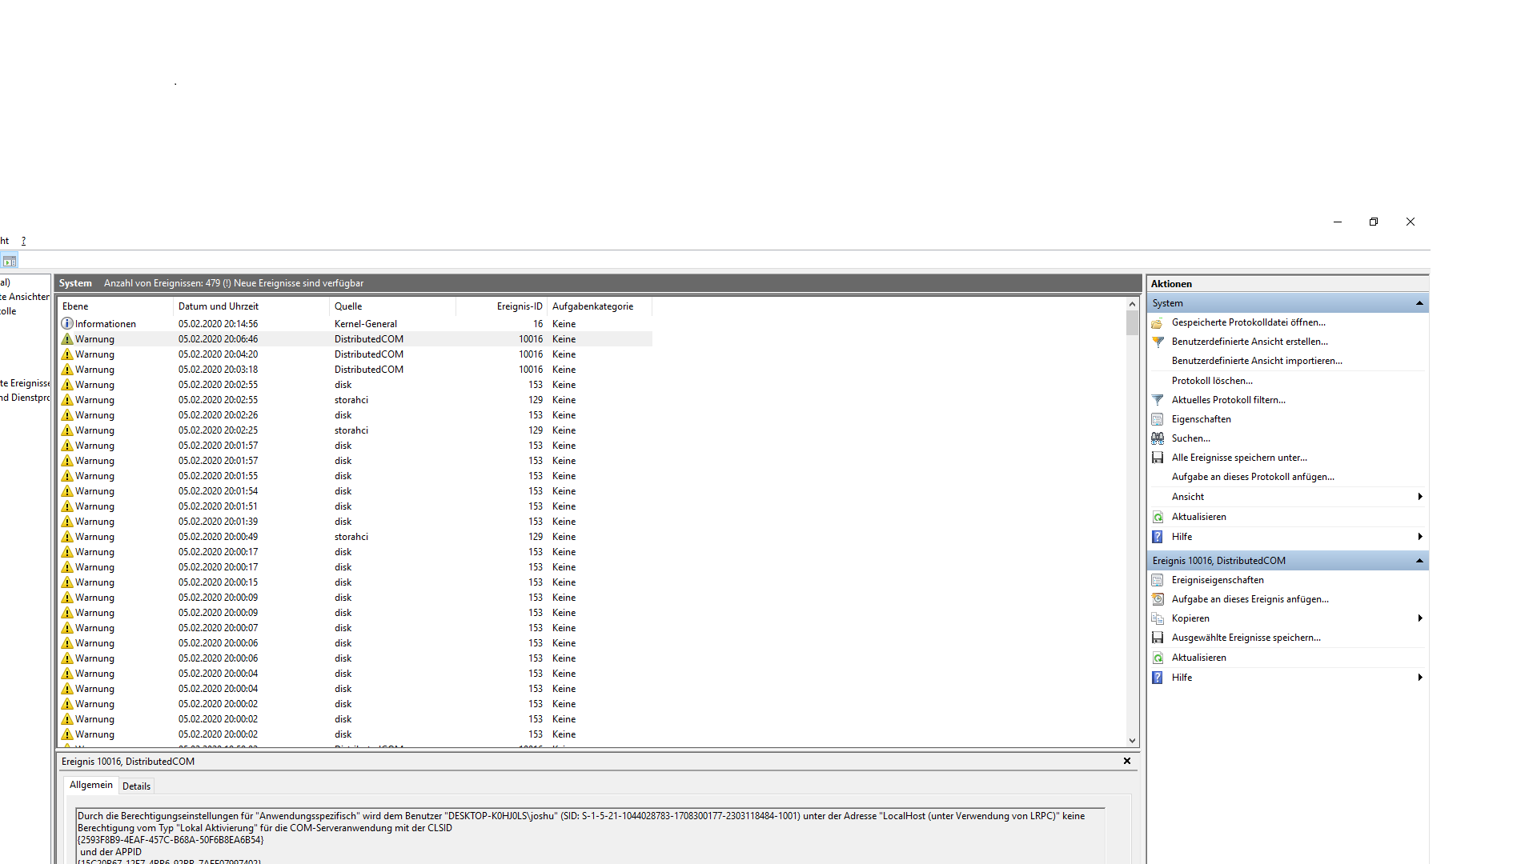
Task: Click the Eigenschaften properties icon
Action: coord(1158,419)
